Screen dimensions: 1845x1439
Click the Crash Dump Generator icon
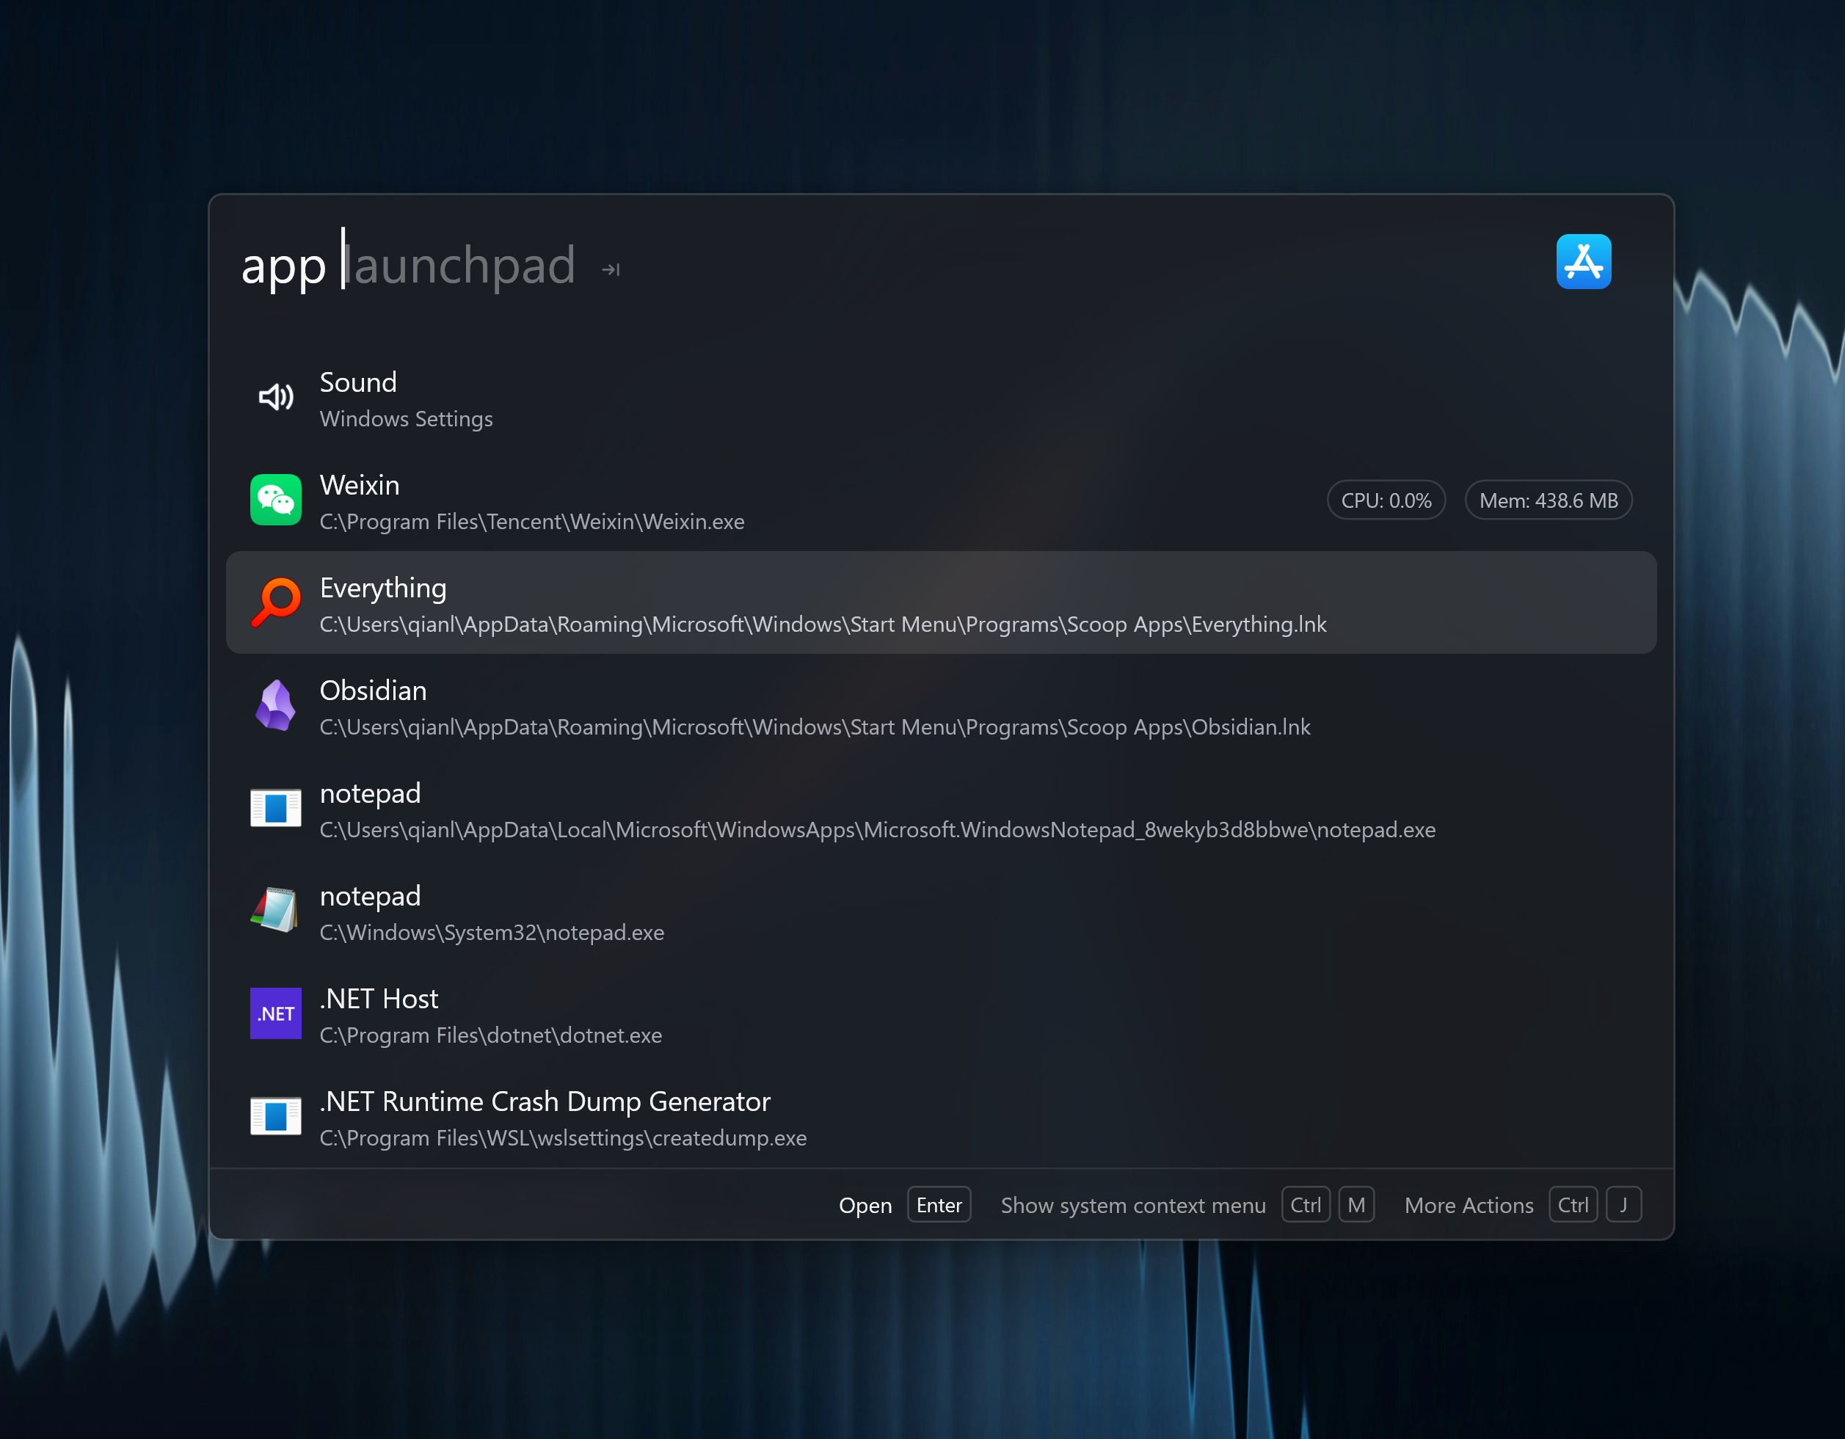pos(275,1116)
